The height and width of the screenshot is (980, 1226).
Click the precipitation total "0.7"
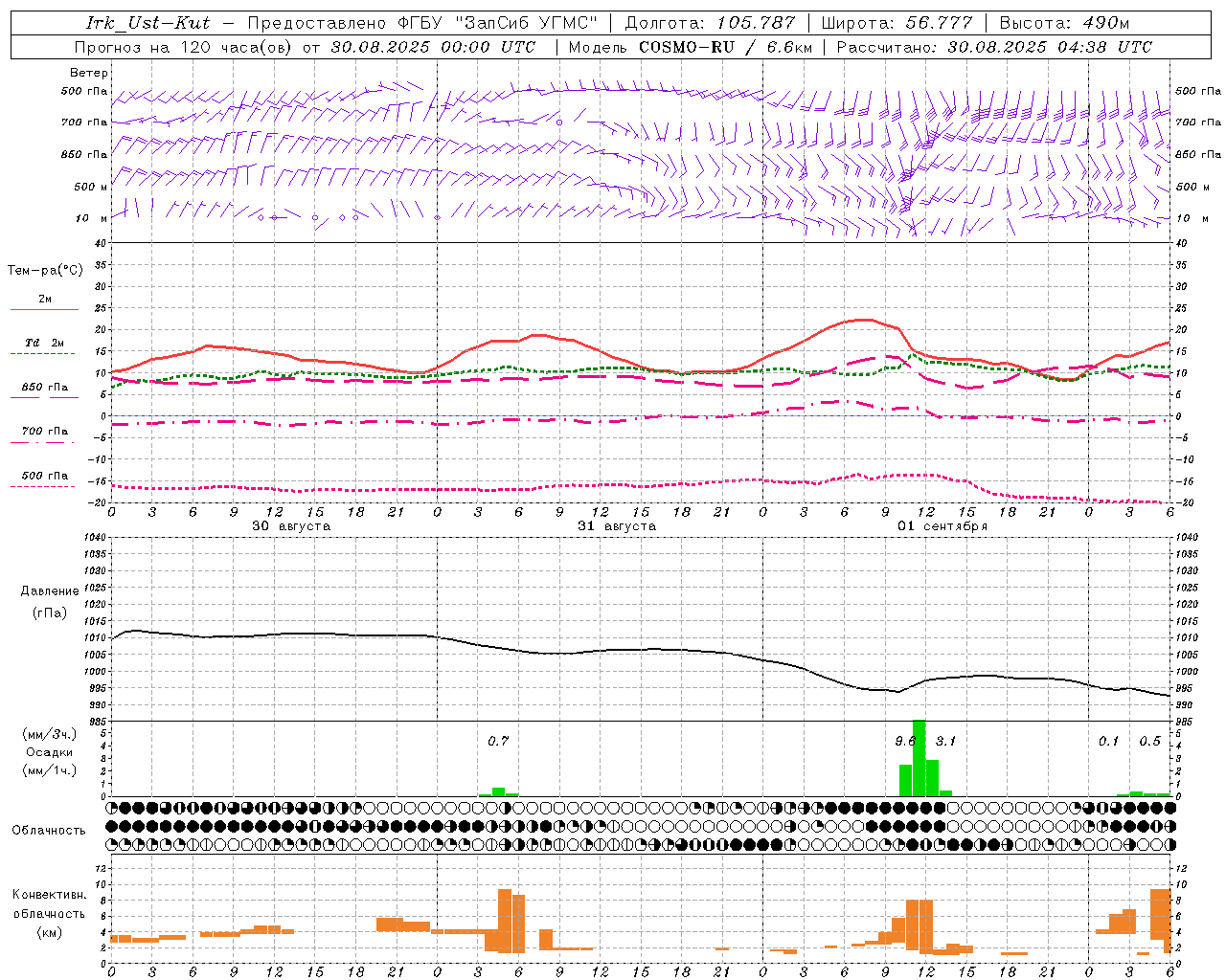498,741
